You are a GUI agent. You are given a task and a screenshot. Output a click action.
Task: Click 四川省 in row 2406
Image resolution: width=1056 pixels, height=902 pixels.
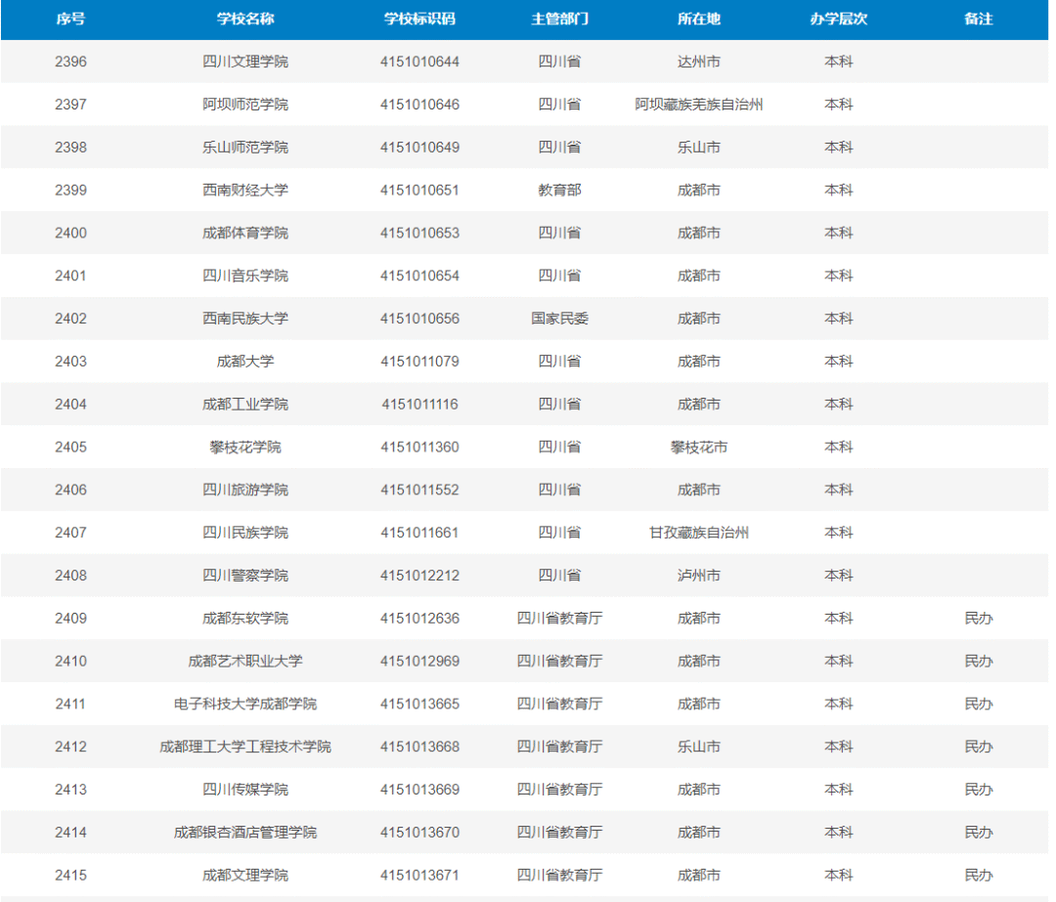pyautogui.click(x=559, y=490)
